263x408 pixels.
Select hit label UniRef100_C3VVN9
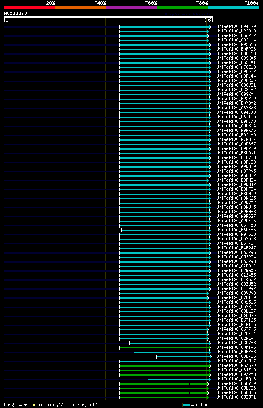pyautogui.click(x=236, y=293)
